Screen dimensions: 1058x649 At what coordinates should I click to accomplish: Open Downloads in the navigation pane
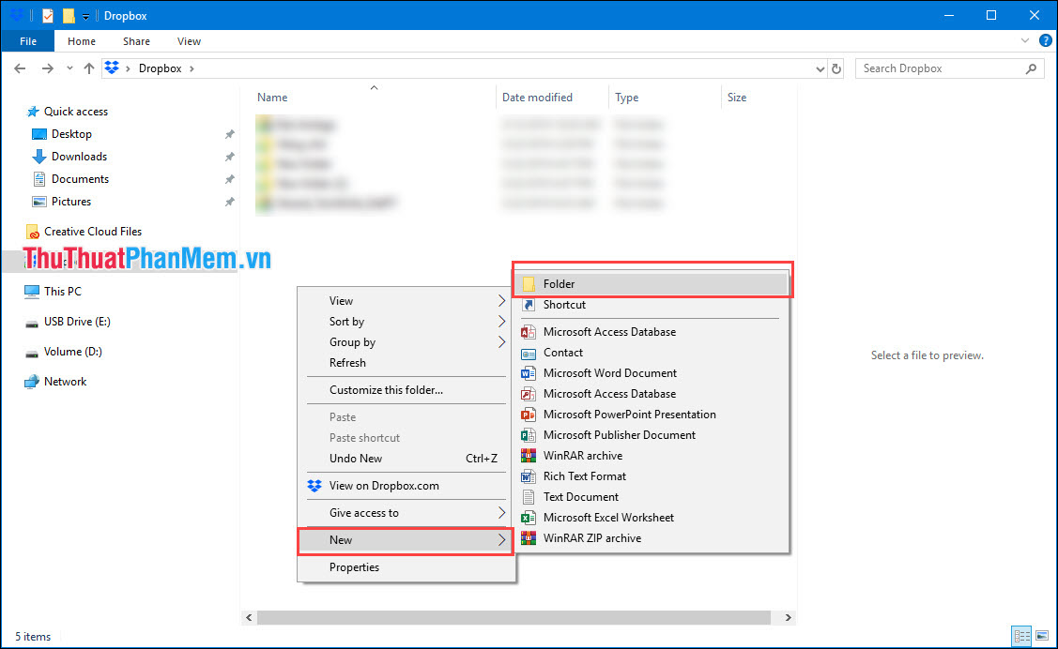[79, 157]
